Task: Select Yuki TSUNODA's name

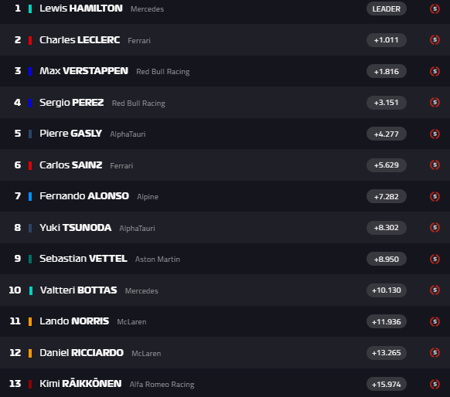Action: coord(76,228)
